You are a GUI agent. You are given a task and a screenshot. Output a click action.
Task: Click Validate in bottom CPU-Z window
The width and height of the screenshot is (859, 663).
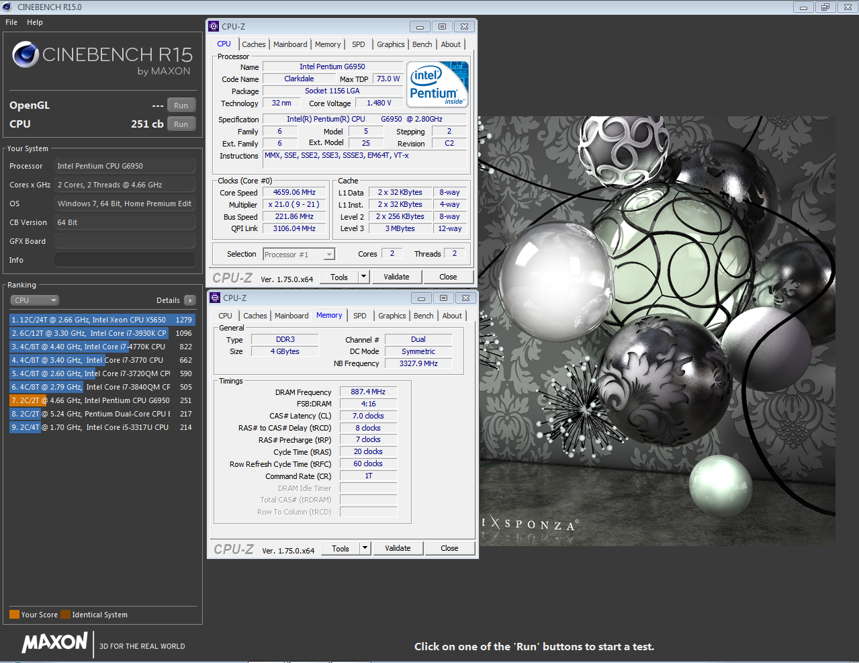[x=398, y=548]
